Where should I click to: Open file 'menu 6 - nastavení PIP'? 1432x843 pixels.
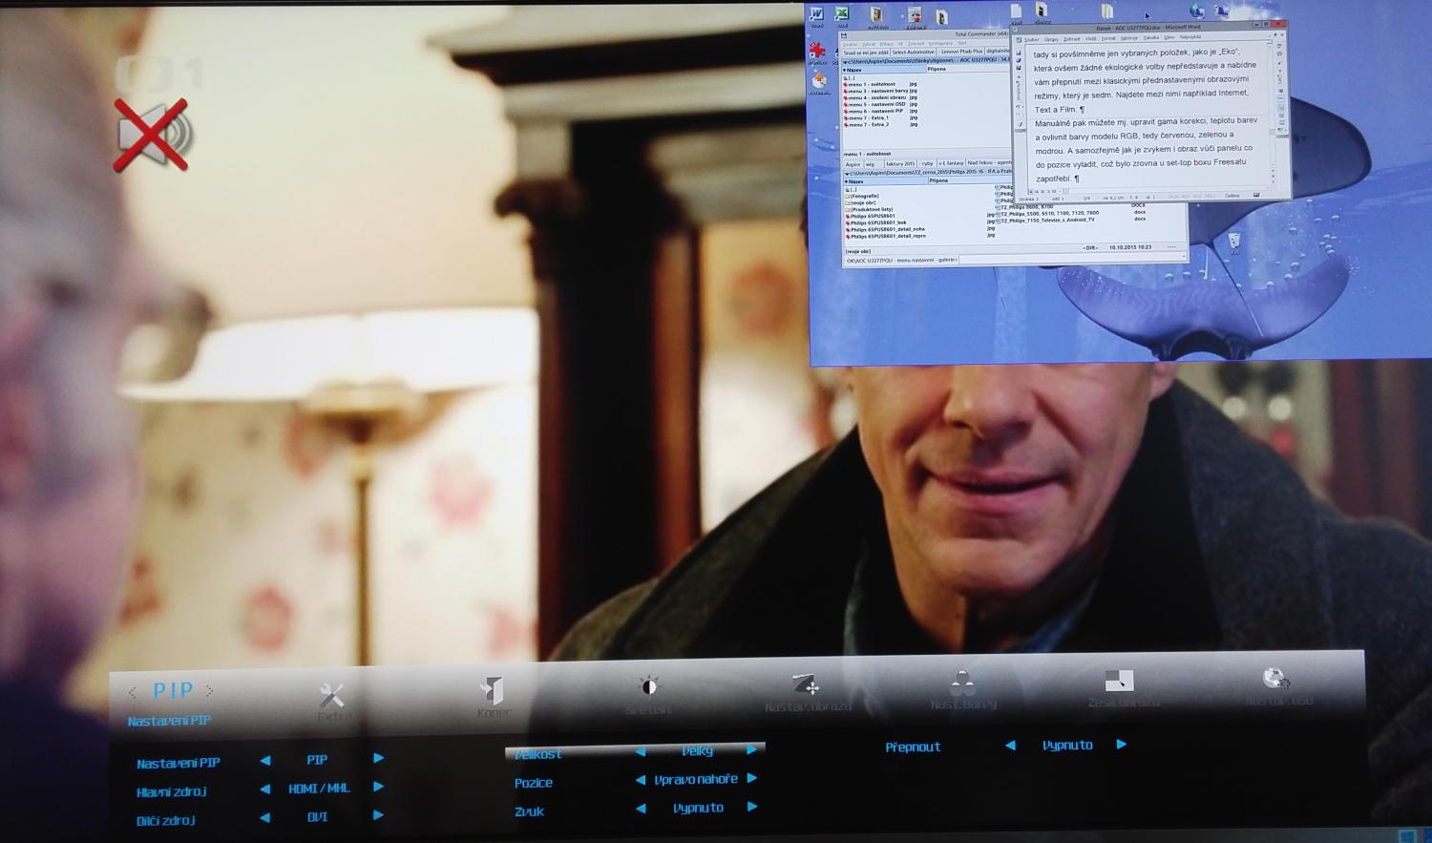[x=876, y=111]
